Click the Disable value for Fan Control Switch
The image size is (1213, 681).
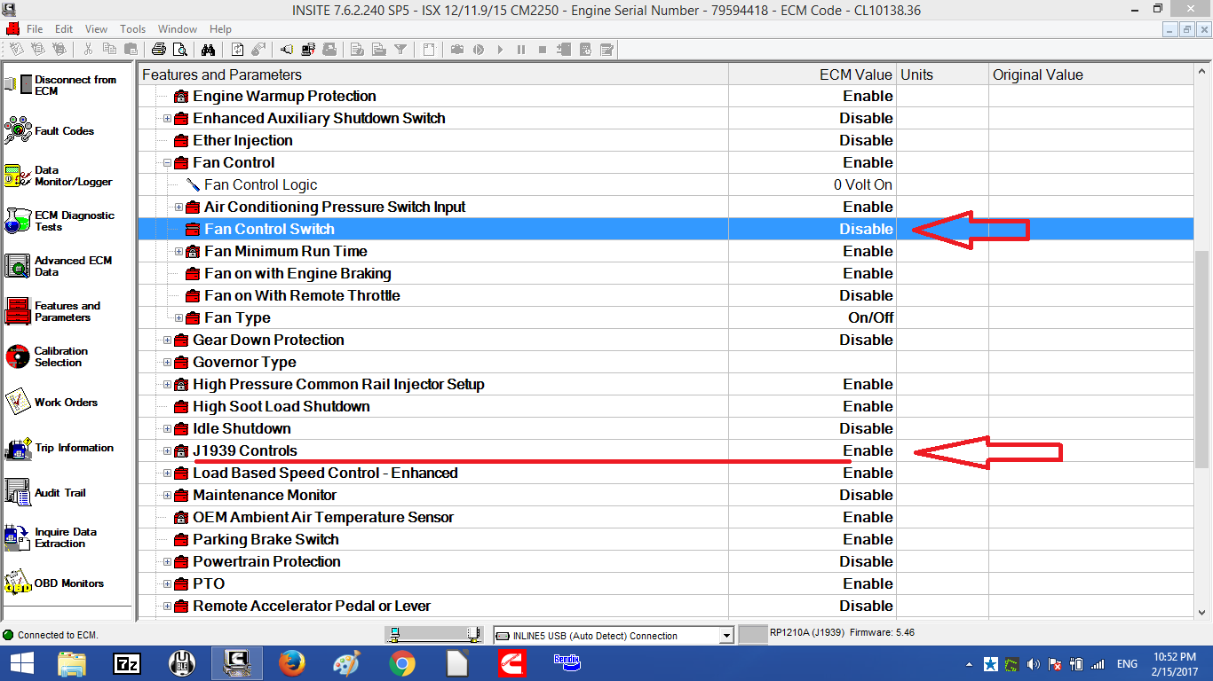pyautogui.click(x=866, y=229)
